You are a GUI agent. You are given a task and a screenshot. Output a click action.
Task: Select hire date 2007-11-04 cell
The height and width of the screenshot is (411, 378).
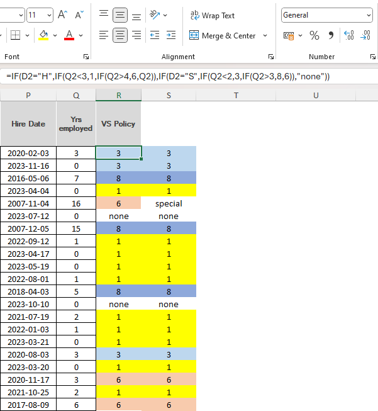(28, 204)
